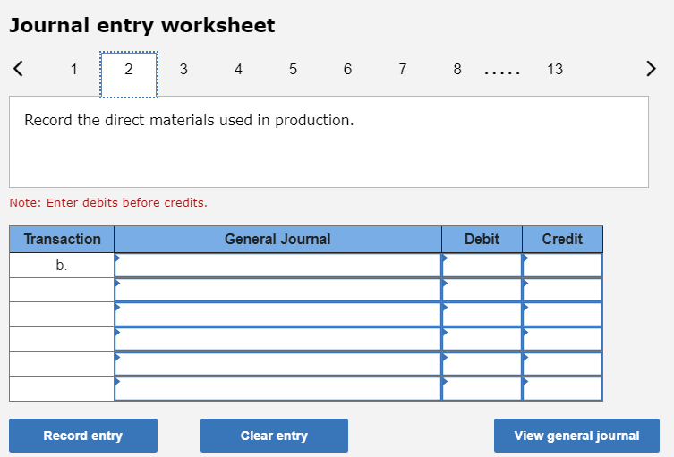Image resolution: width=674 pixels, height=457 pixels.
Task: Click the Clear entry button
Action: pos(274,436)
